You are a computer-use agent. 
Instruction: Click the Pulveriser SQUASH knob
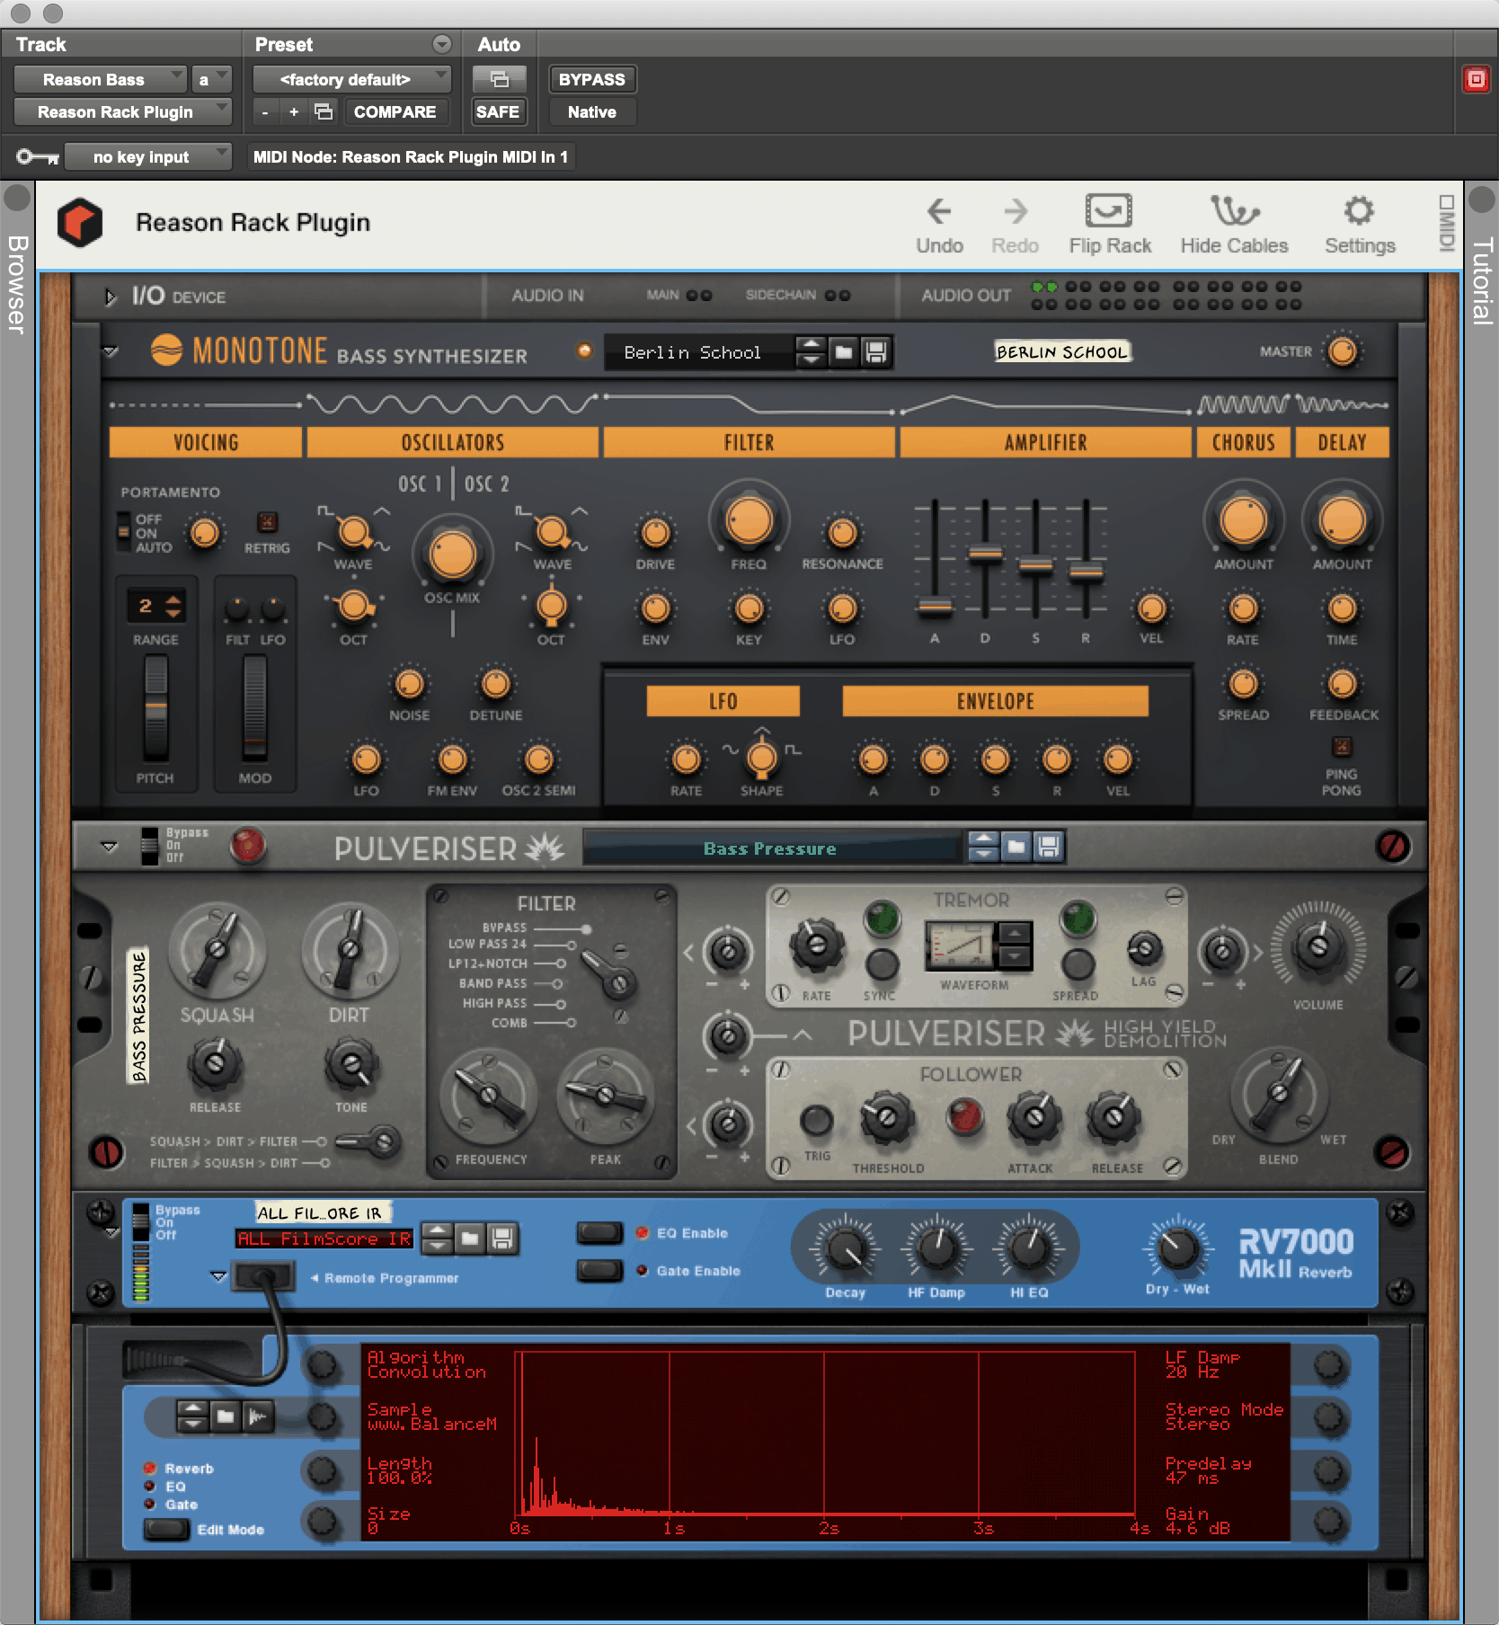coord(217,950)
